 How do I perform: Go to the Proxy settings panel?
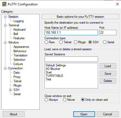[17, 77]
